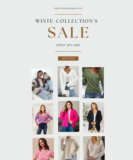Open the beige turtleneck sweater photo
Screen dimensions: 133x160
pyautogui.click(x=69, y=148)
